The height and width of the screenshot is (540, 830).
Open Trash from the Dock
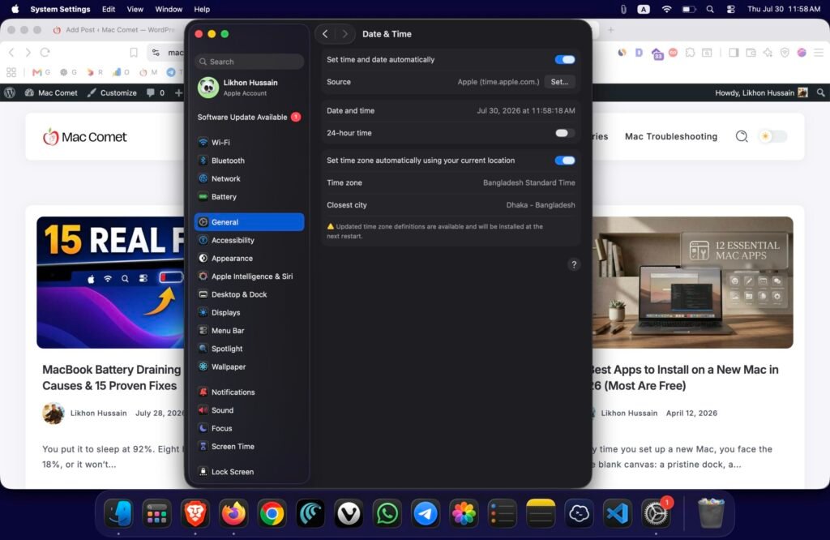coord(711,513)
